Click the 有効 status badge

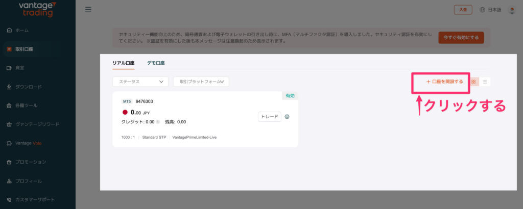pyautogui.click(x=290, y=95)
